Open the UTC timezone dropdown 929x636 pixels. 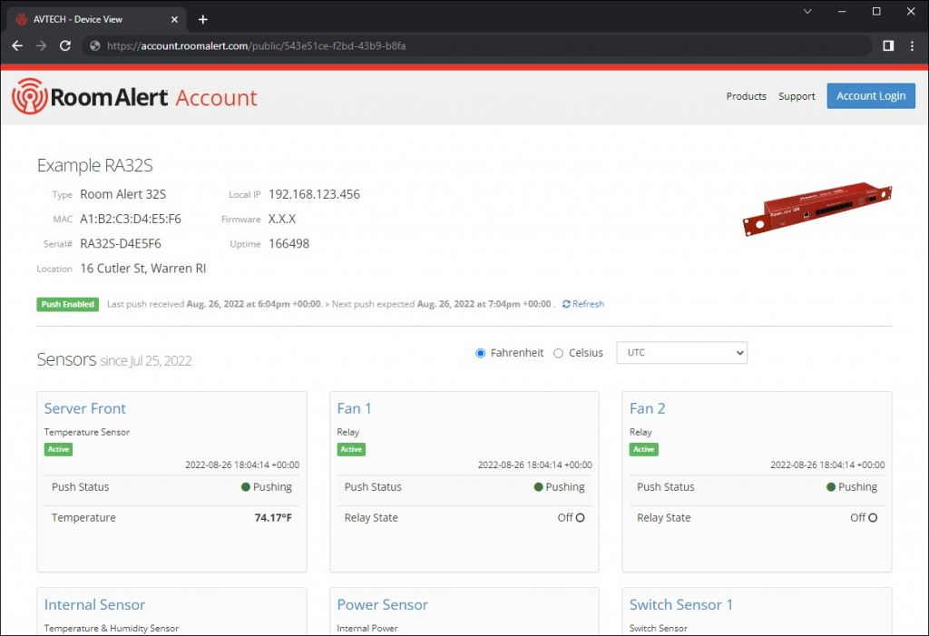681,352
